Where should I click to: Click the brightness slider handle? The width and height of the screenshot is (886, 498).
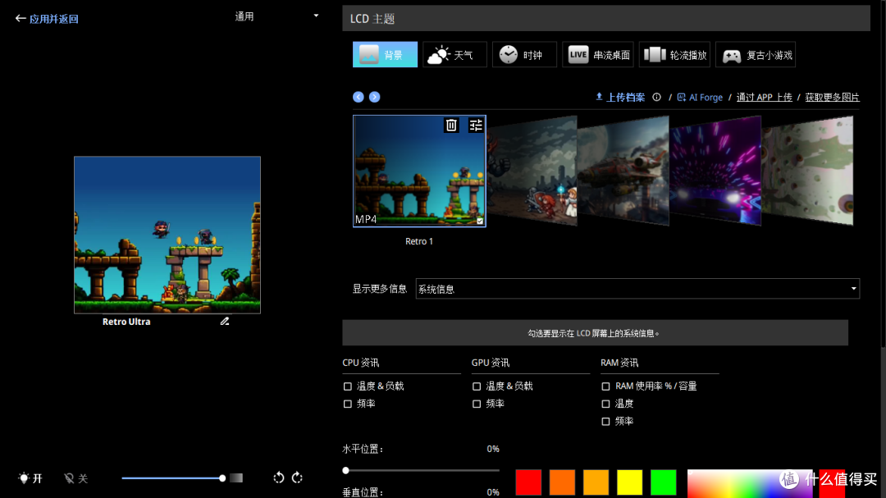222,478
